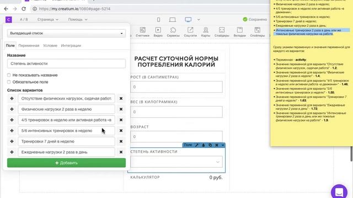Viewport: 353px width, 198px height.
Task: Use the move handle for 4/5 тренировок option
Action: [x=12, y=120]
